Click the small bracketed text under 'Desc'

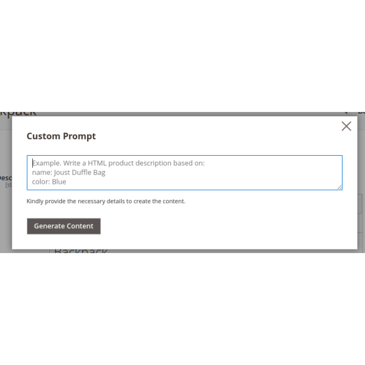[8, 185]
